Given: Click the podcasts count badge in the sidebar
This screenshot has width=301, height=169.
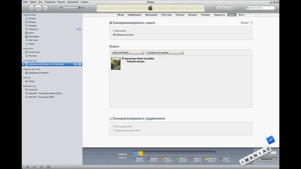Looking at the screenshot, I should 79,29.
